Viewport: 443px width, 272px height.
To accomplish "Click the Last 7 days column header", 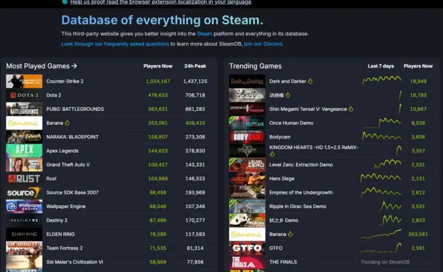I will coord(381,66).
